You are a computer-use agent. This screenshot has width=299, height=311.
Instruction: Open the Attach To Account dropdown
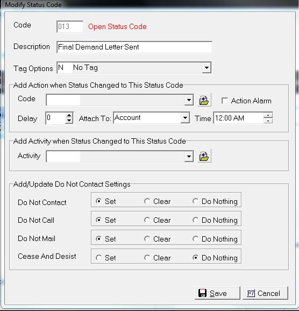[x=185, y=118]
